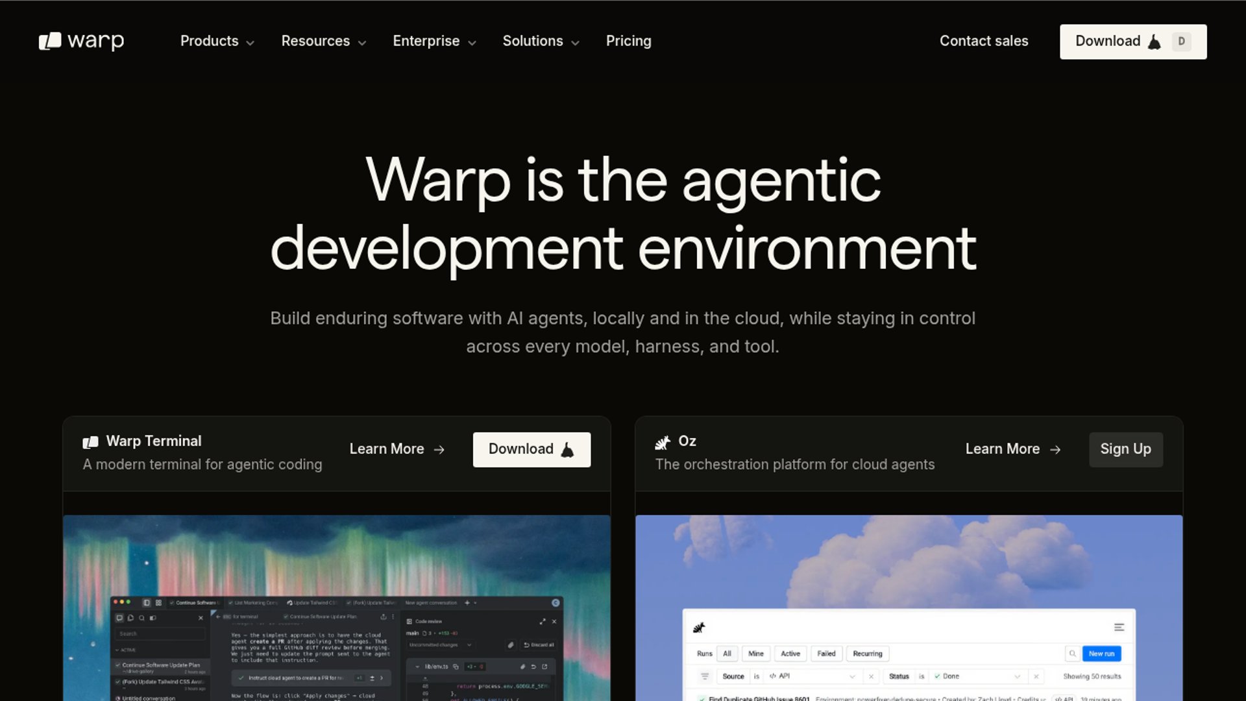
Task: Select the Active tab in Oz preview
Action: [x=790, y=654]
